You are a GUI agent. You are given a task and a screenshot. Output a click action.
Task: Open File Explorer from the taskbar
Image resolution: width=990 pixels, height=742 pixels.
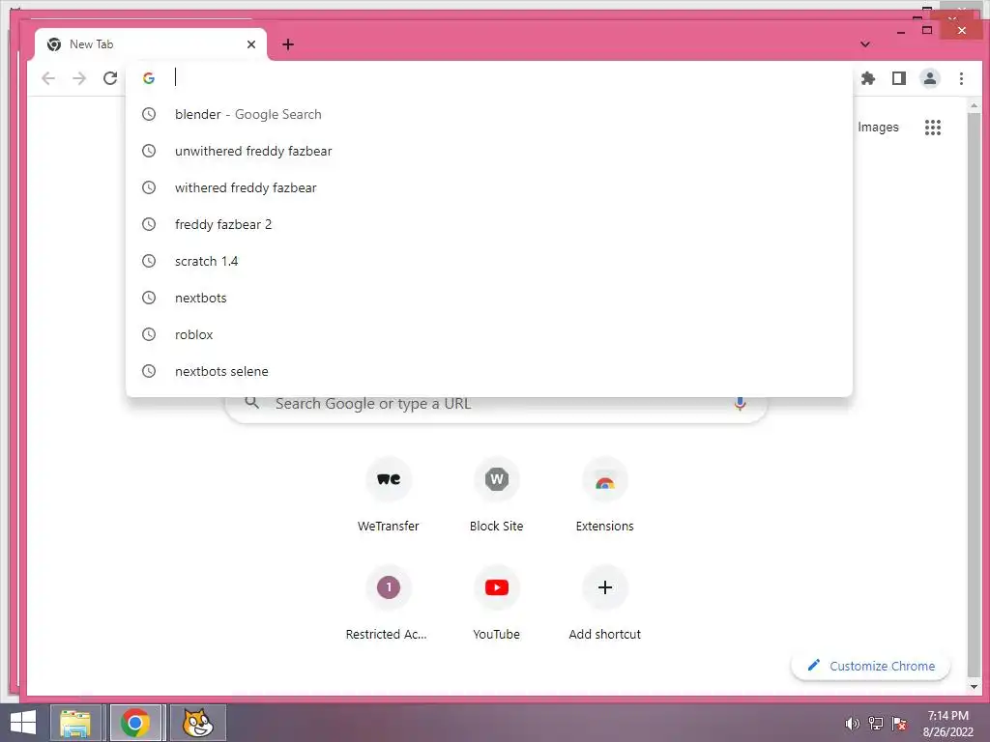(x=75, y=723)
